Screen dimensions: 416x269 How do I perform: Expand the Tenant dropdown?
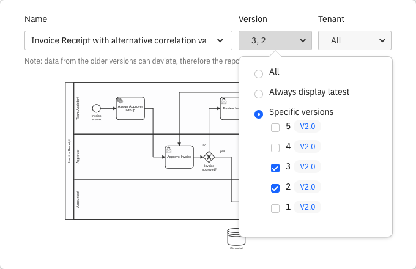pos(355,40)
